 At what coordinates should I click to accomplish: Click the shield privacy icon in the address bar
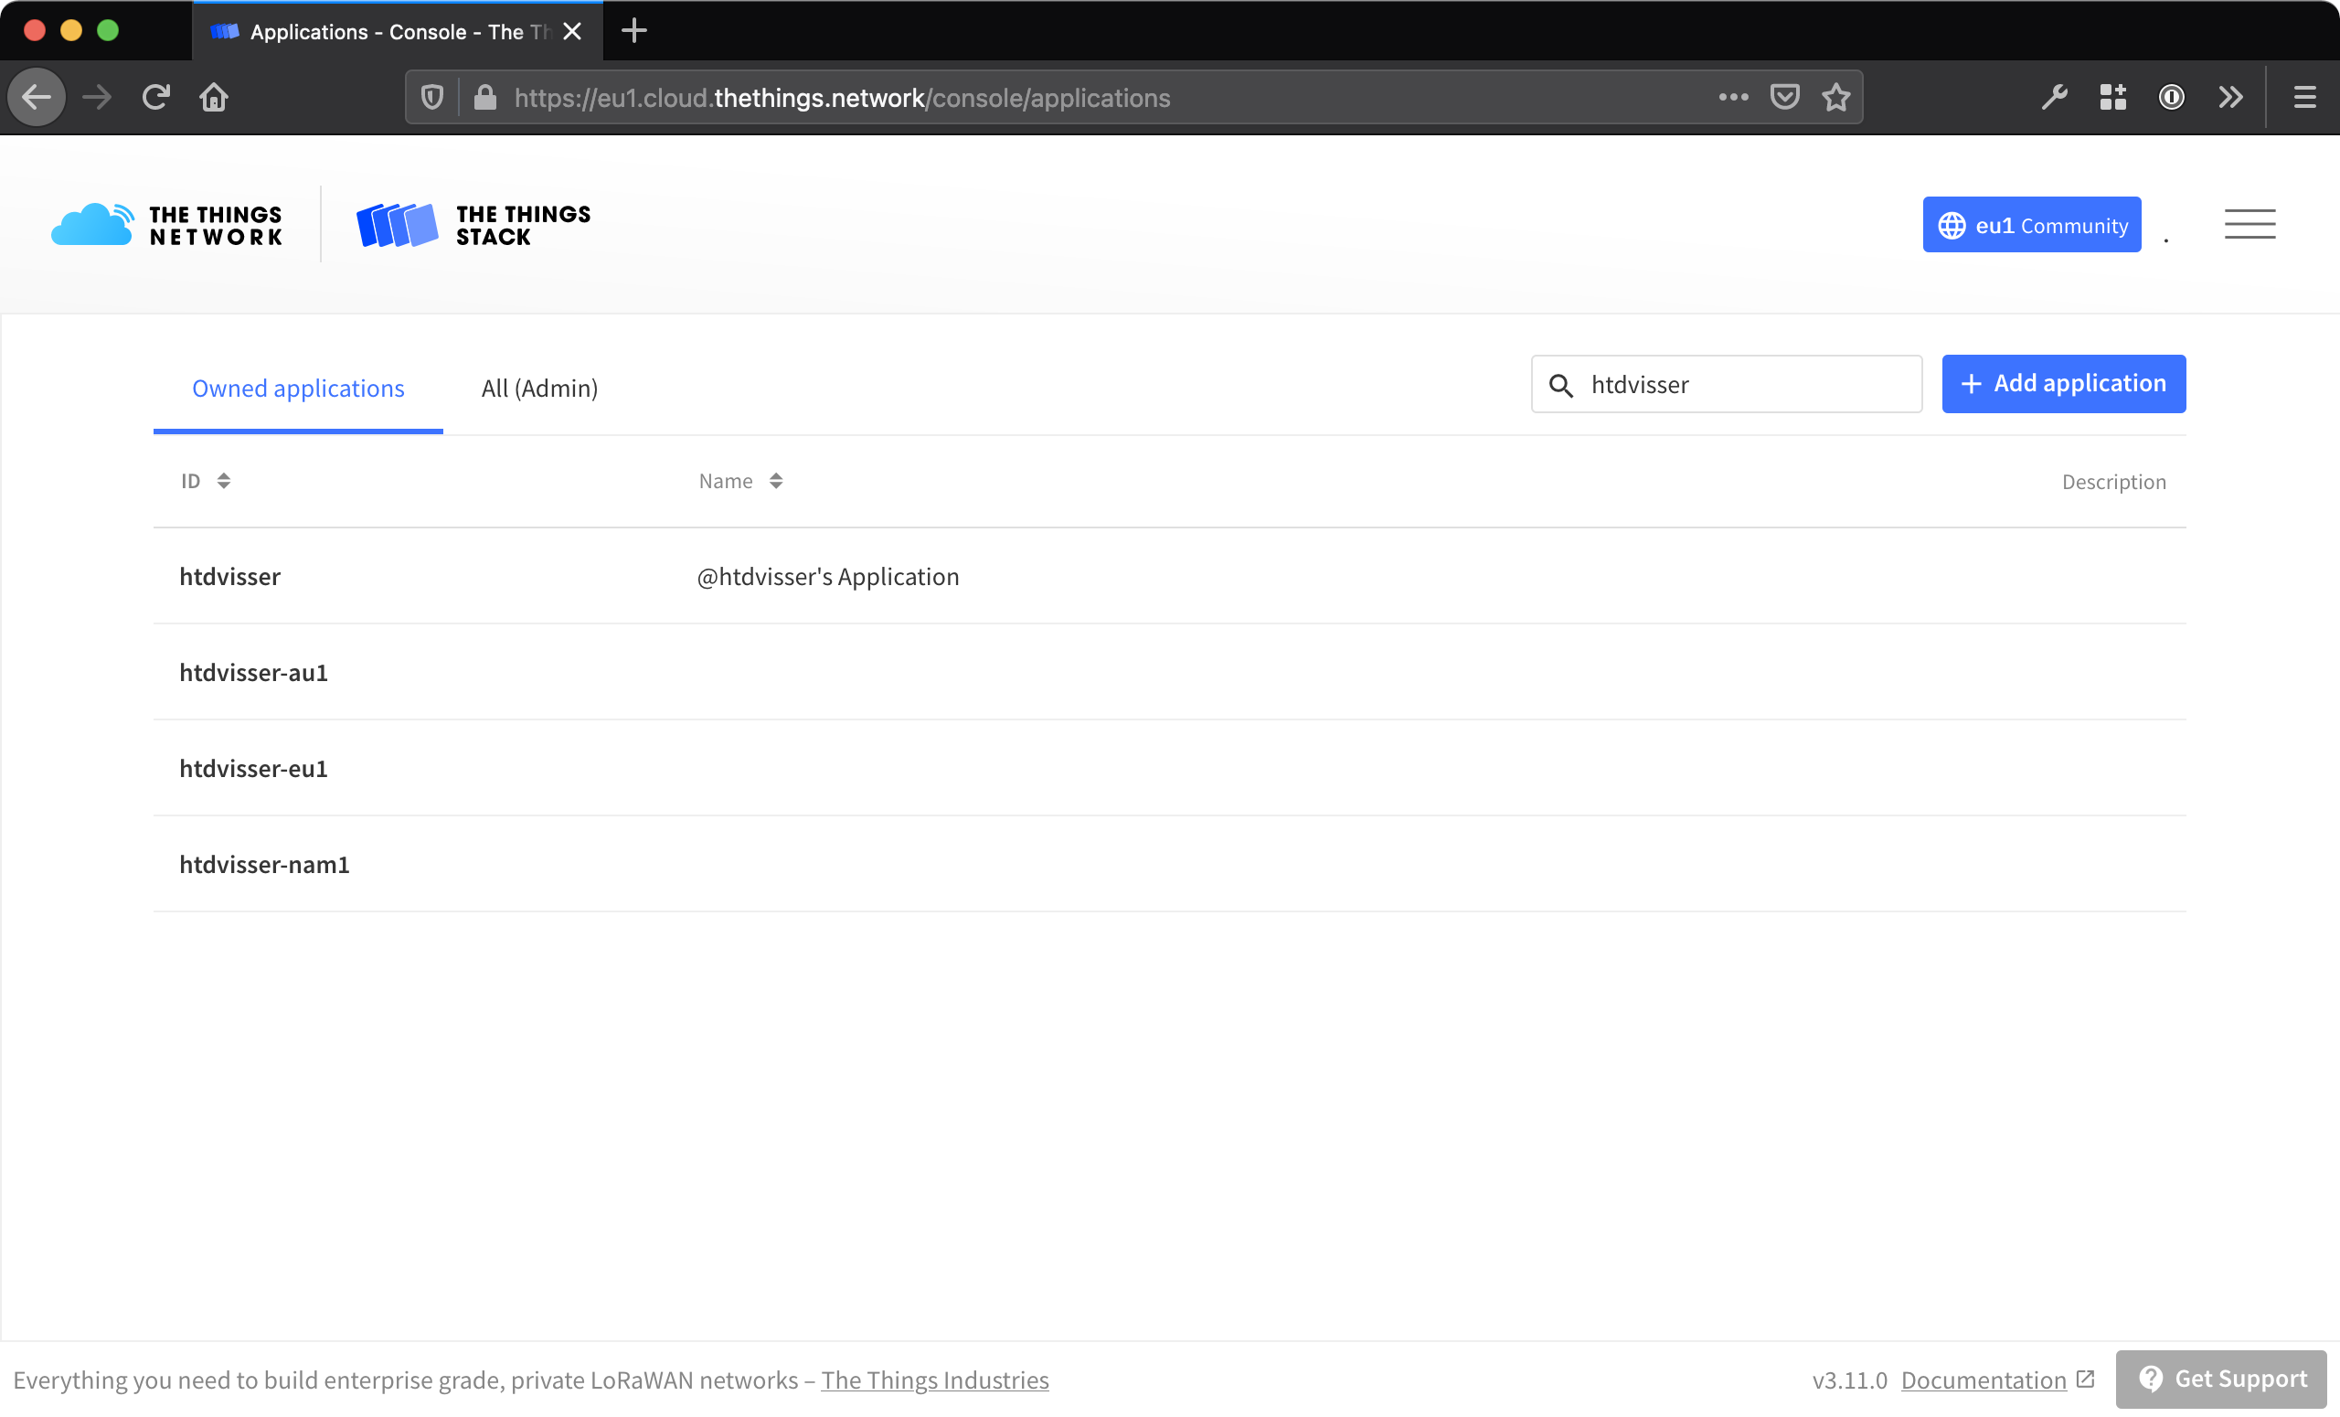(x=431, y=97)
